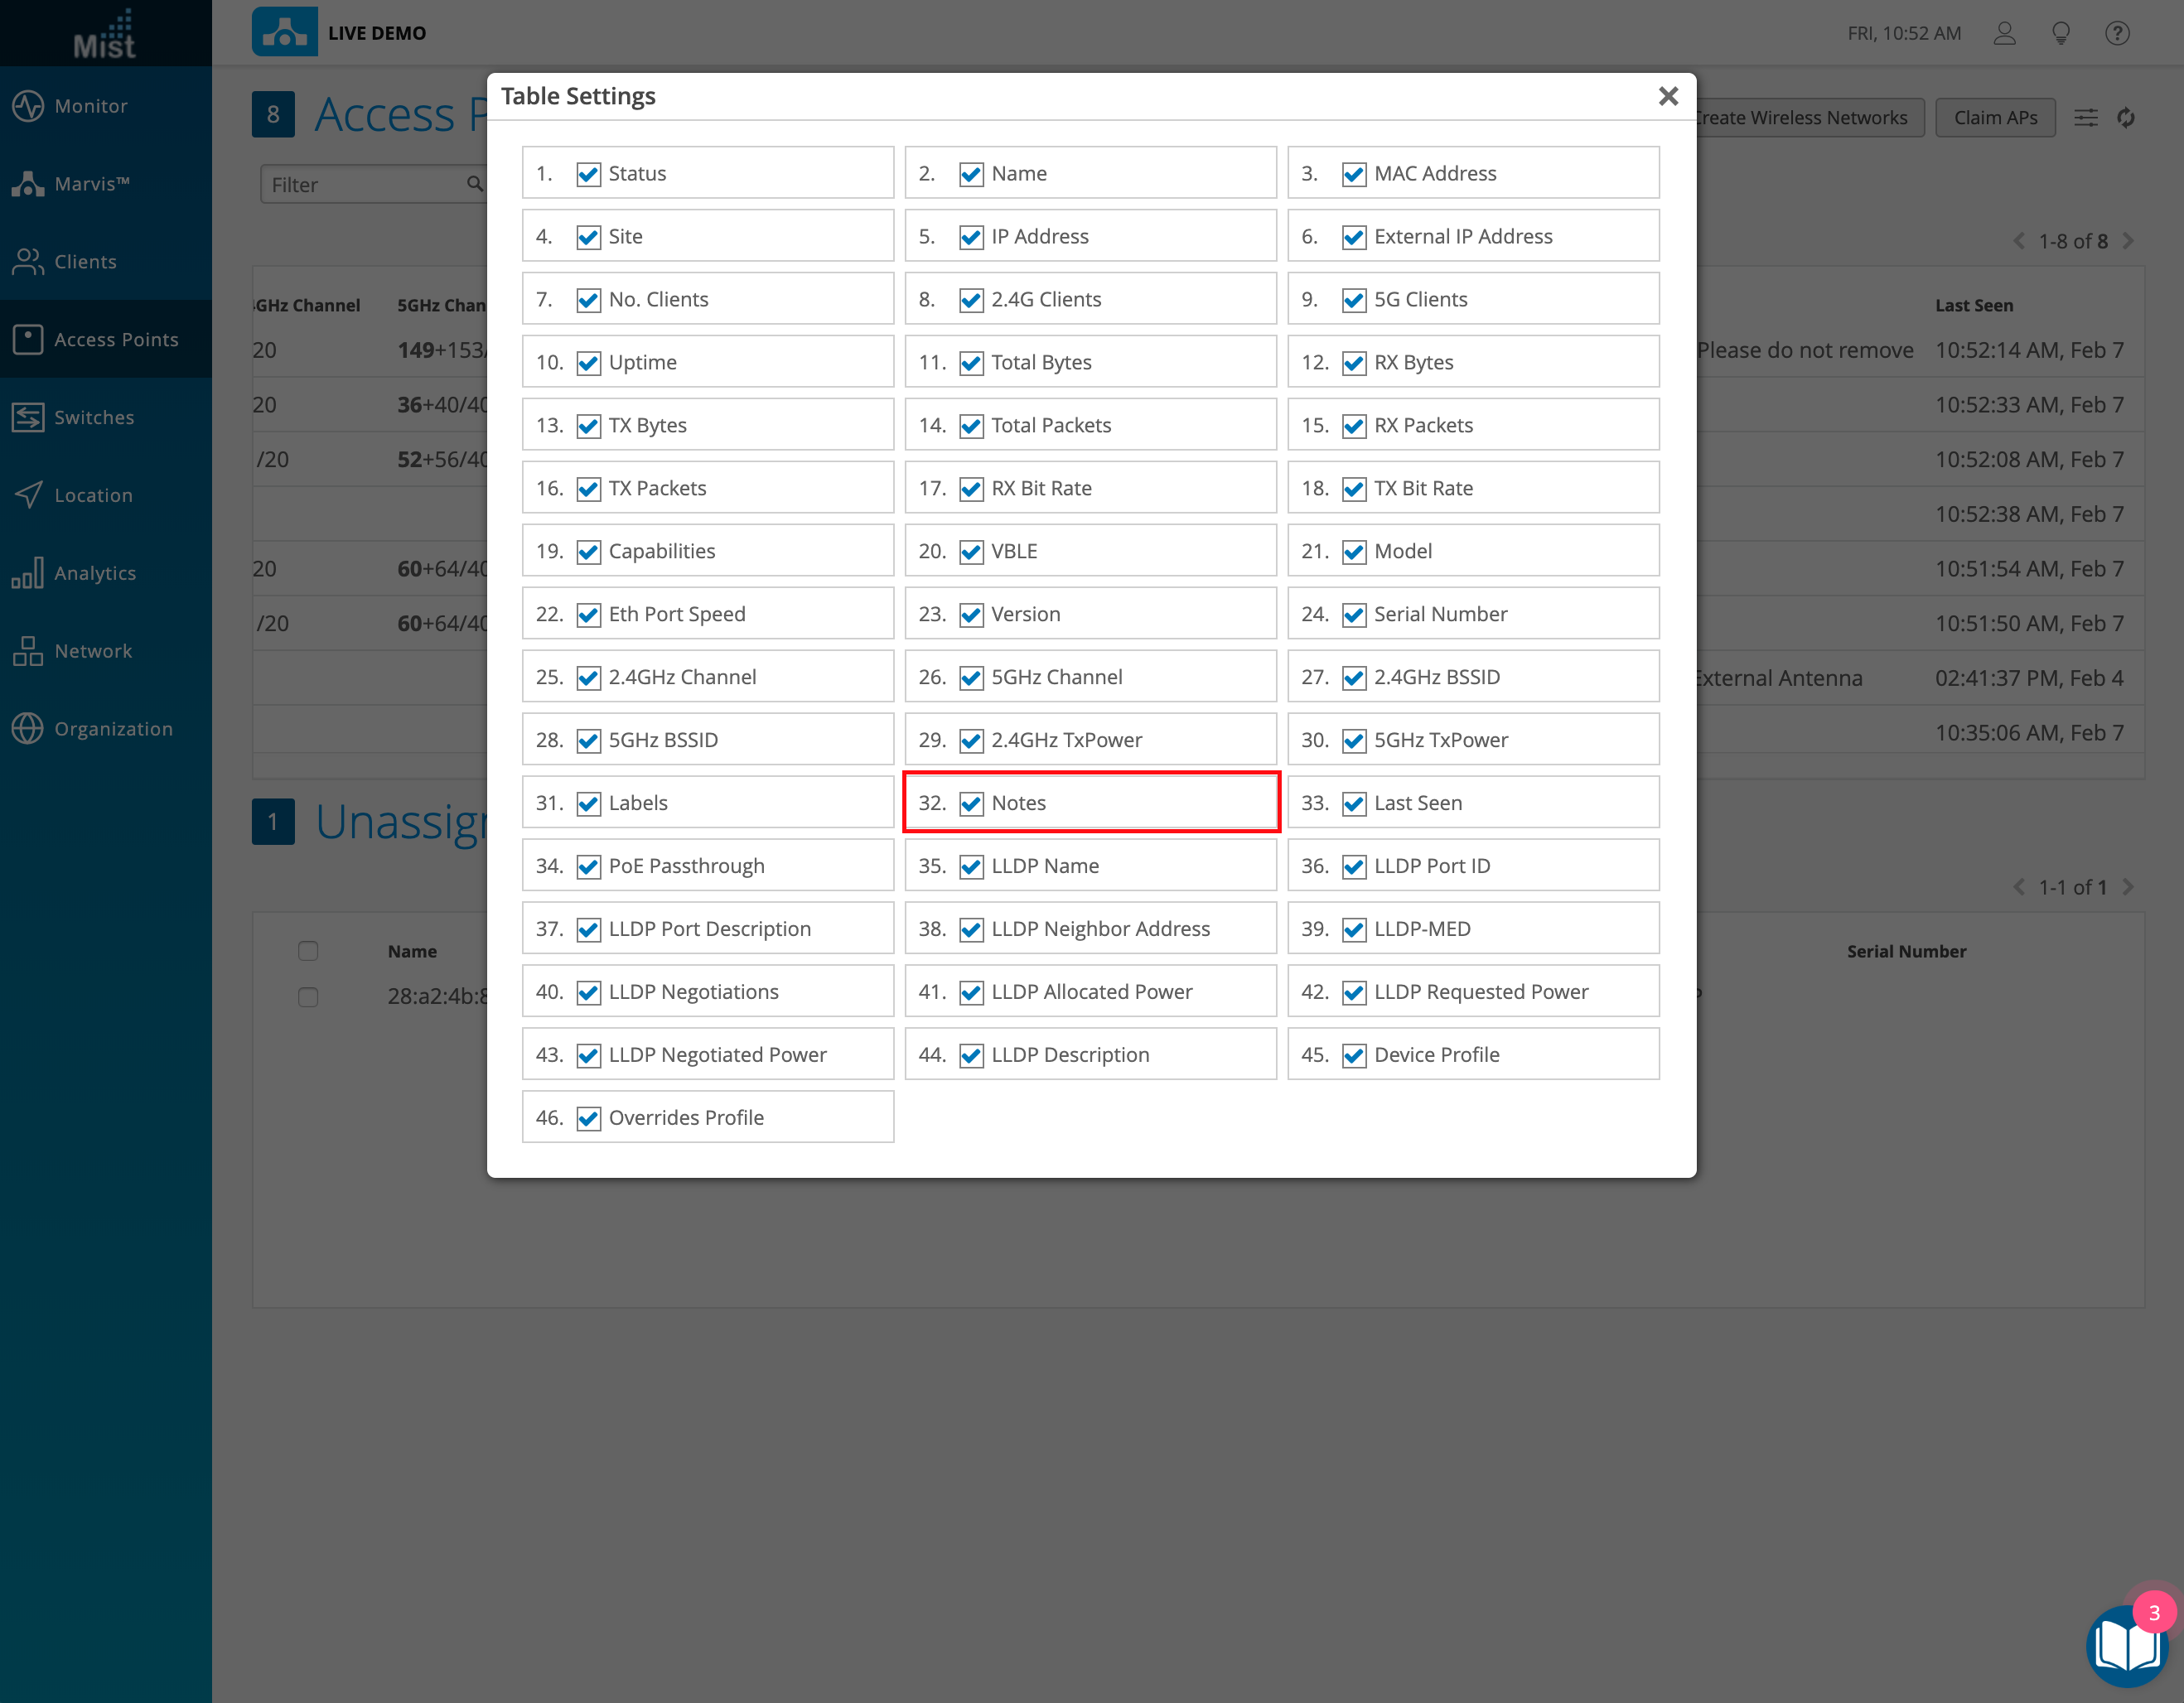
Task: Click the filter search magnifier icon
Action: (474, 184)
